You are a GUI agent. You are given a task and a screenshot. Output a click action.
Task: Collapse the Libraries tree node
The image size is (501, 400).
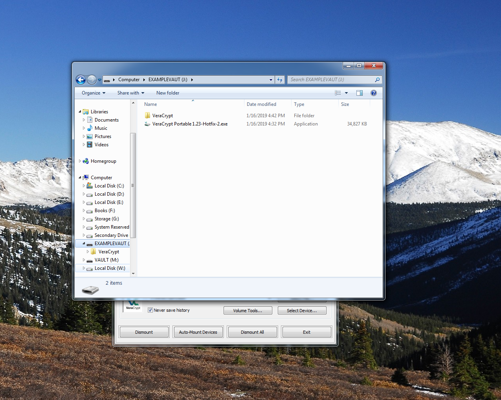80,112
